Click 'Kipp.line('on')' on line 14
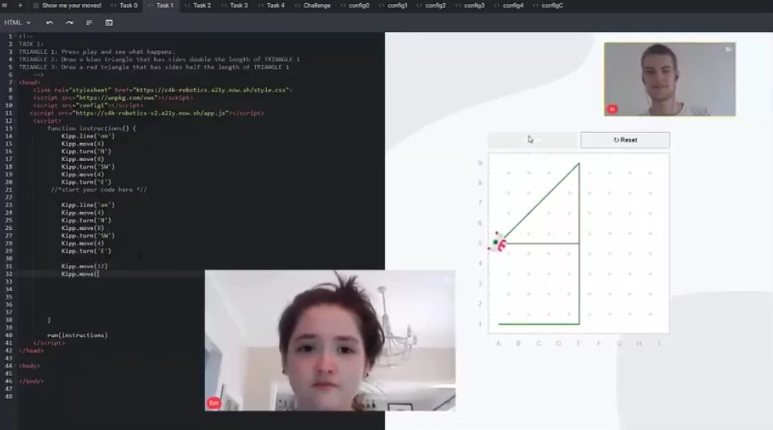The width and height of the screenshot is (773, 430). coord(88,136)
